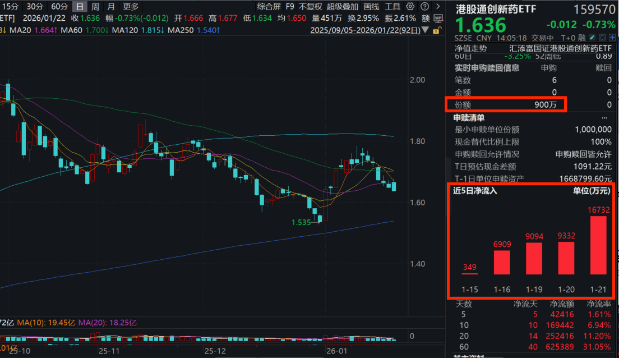Toggle the orange padlock icon
Screen dimensions: 619x358
point(436,31)
